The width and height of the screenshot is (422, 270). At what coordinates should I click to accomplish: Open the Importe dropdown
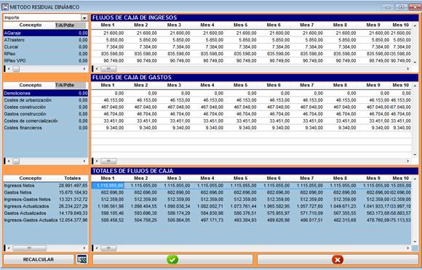tap(84, 17)
